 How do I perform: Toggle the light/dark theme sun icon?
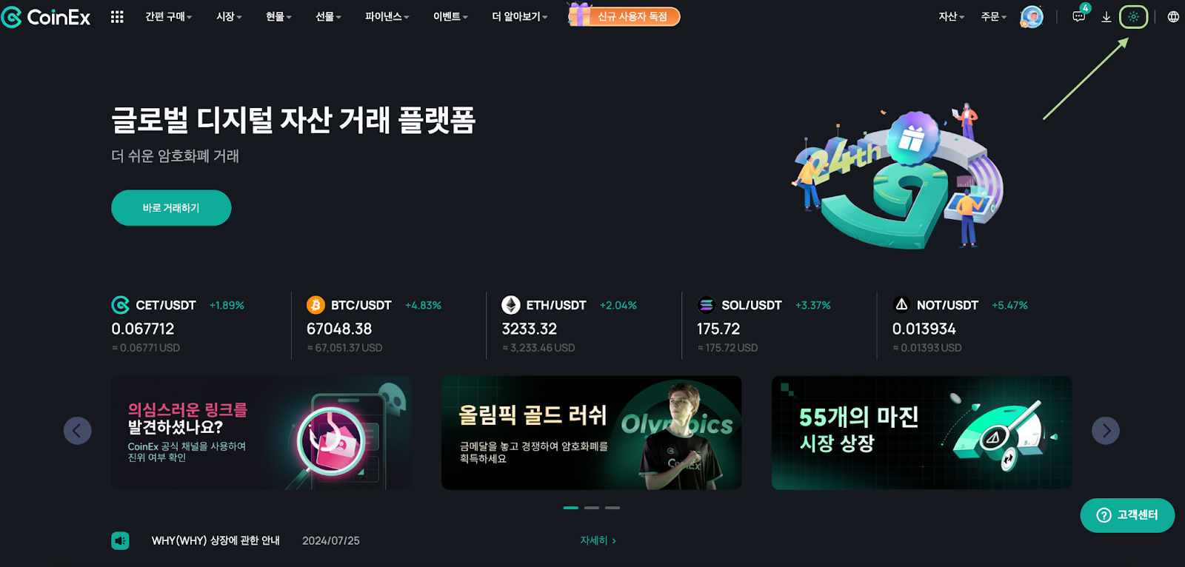click(x=1133, y=17)
